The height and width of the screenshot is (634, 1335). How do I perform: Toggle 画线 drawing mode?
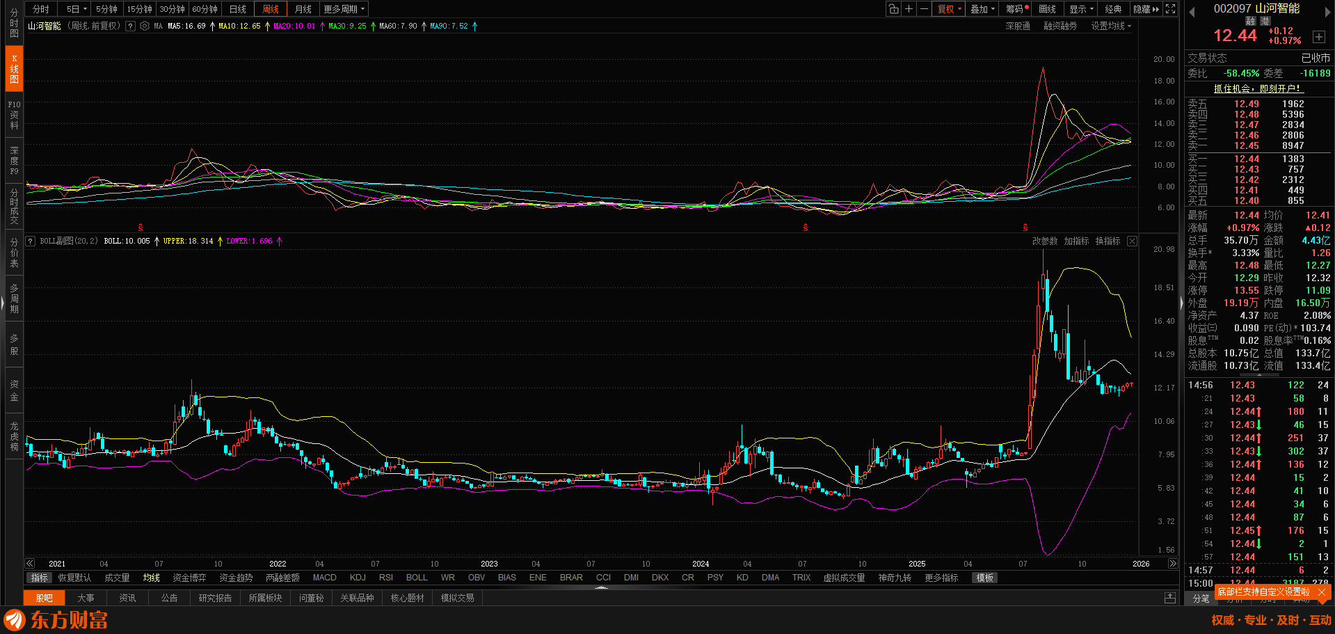(x=1047, y=9)
